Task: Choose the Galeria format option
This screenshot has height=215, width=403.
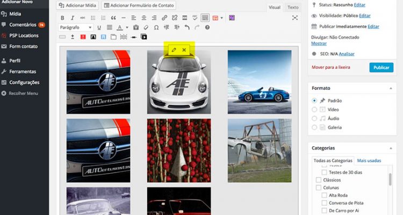Action: tap(315, 127)
